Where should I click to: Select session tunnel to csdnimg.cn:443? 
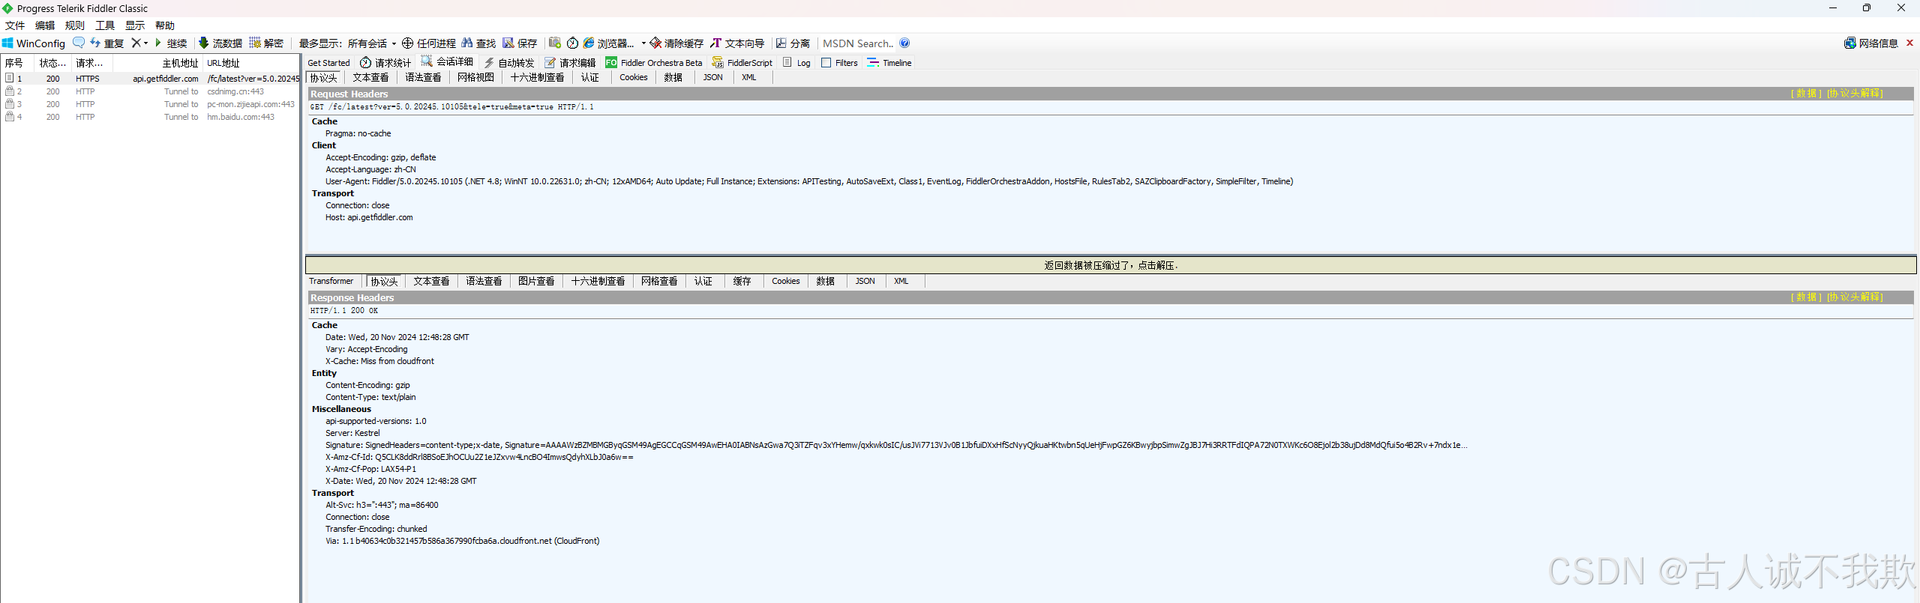pyautogui.click(x=150, y=91)
